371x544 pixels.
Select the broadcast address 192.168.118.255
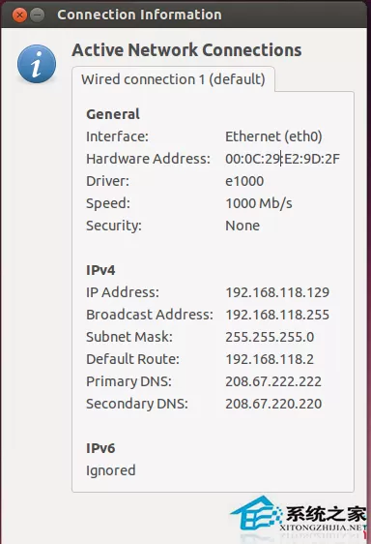click(x=277, y=315)
